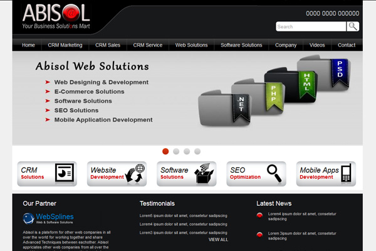Open the Lorem5 ipsum testimonial
This screenshot has height=251, width=376.
click(x=184, y=216)
